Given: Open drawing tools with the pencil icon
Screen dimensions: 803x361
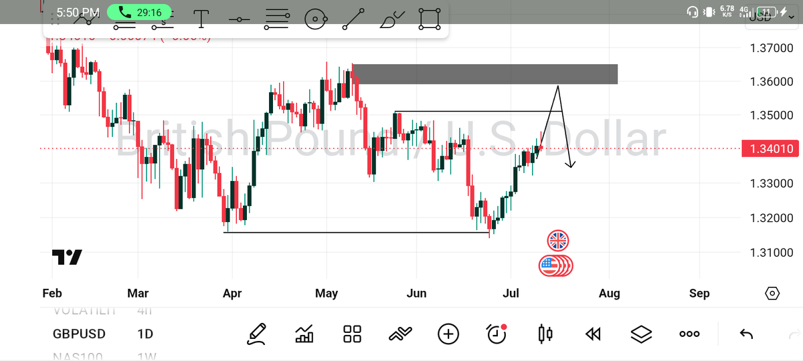Looking at the screenshot, I should (256, 334).
